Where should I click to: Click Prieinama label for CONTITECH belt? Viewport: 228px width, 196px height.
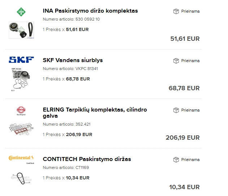click(x=190, y=160)
